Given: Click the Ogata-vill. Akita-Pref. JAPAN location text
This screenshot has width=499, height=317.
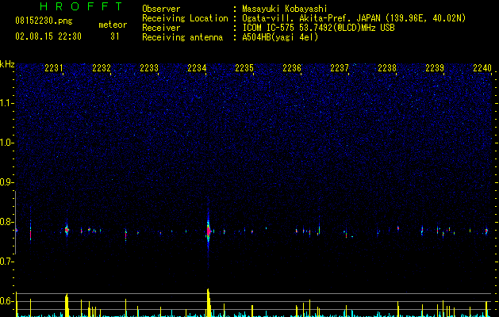Looking at the screenshot, I should (x=354, y=18).
